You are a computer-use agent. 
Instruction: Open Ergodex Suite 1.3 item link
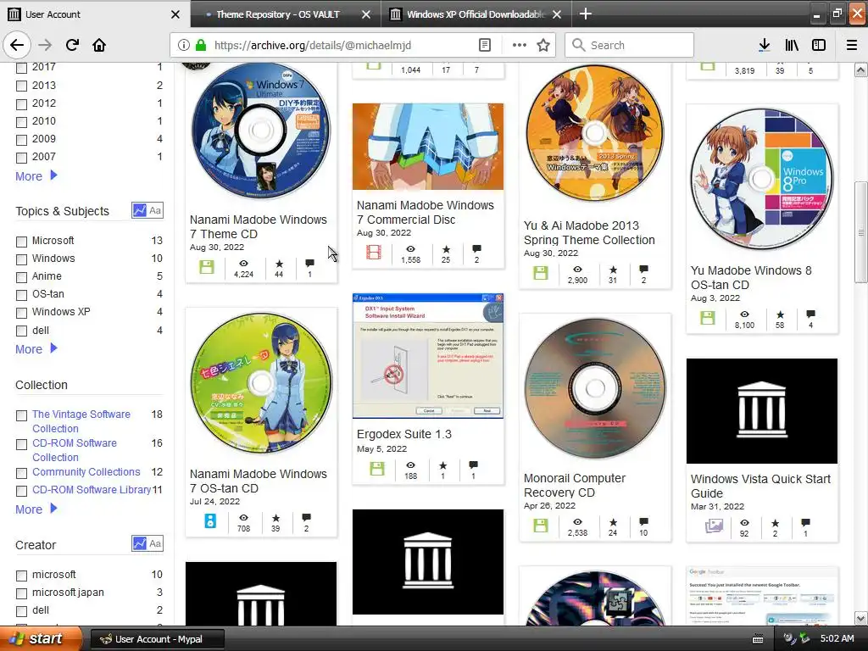(404, 434)
